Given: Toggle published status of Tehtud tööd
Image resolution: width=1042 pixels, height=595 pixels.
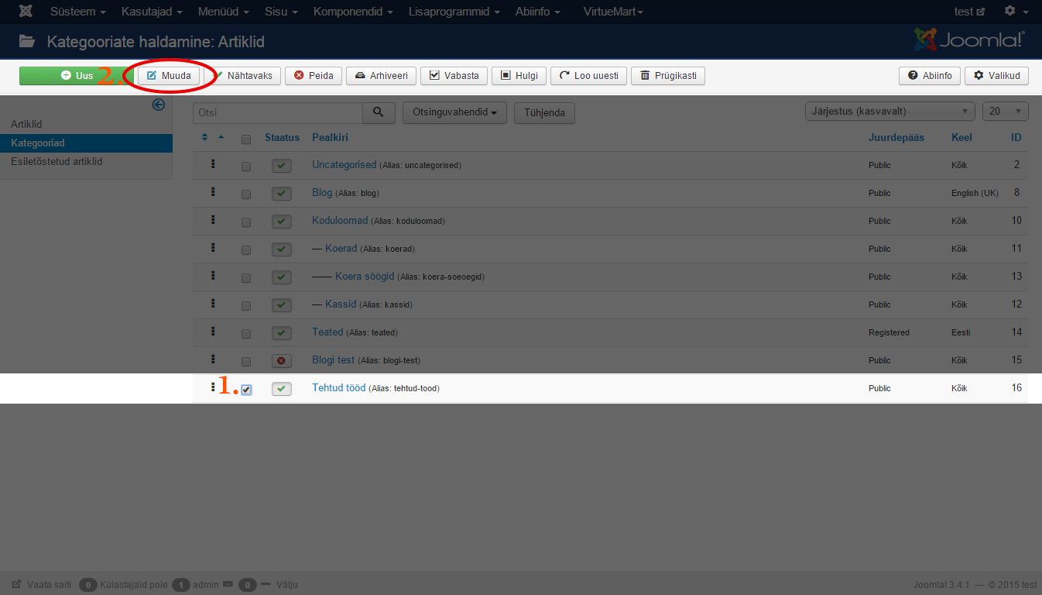Looking at the screenshot, I should coord(282,389).
